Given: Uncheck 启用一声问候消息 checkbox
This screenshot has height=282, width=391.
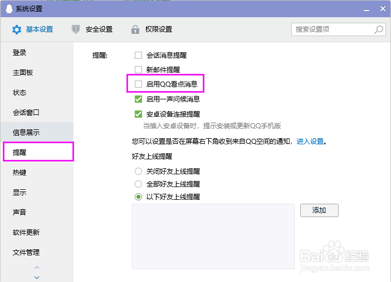Looking at the screenshot, I should 138,99.
